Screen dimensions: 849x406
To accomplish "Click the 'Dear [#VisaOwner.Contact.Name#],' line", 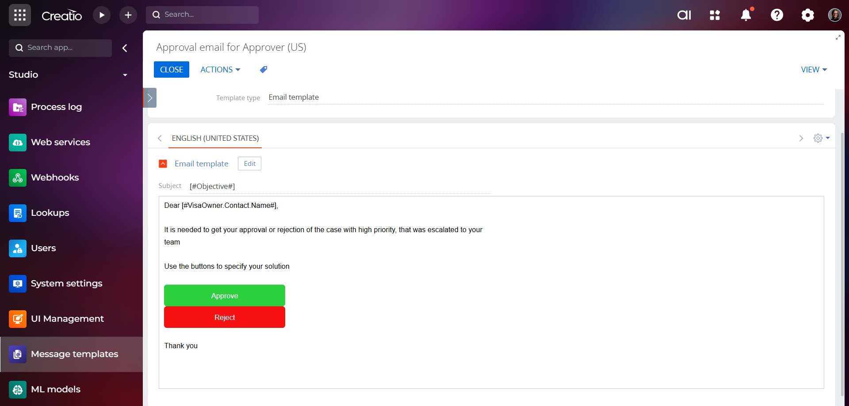I will 221,206.
